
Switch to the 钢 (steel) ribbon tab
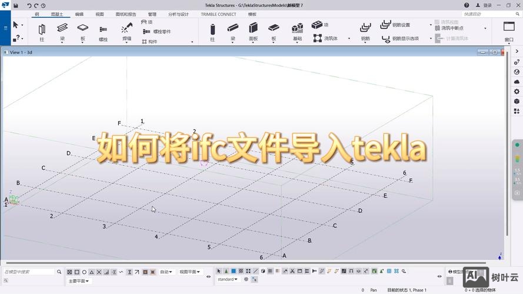36,14
